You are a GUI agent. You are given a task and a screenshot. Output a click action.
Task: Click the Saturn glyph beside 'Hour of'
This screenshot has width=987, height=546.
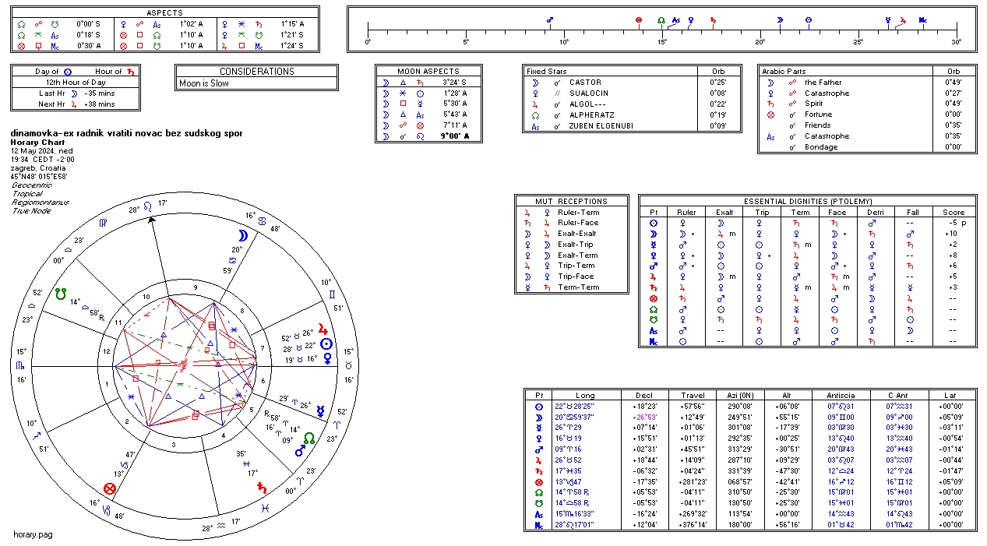130,72
